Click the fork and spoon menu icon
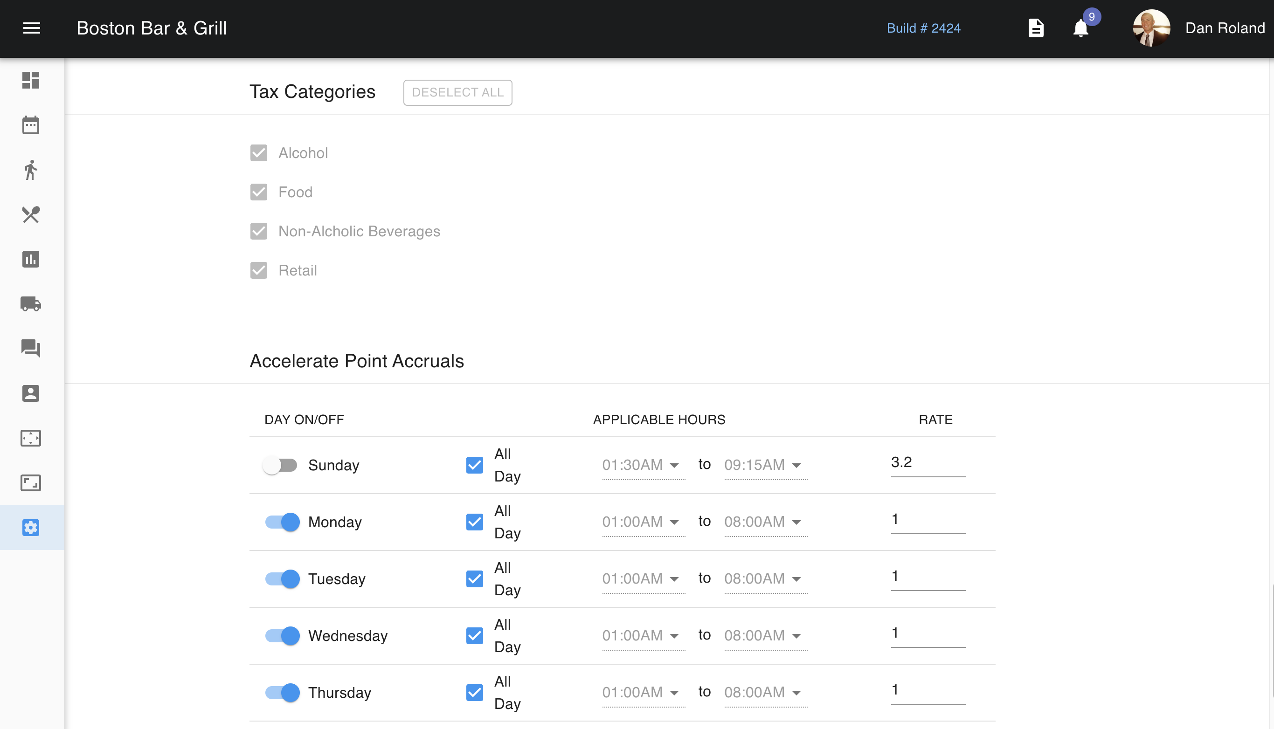The image size is (1274, 729). click(31, 215)
